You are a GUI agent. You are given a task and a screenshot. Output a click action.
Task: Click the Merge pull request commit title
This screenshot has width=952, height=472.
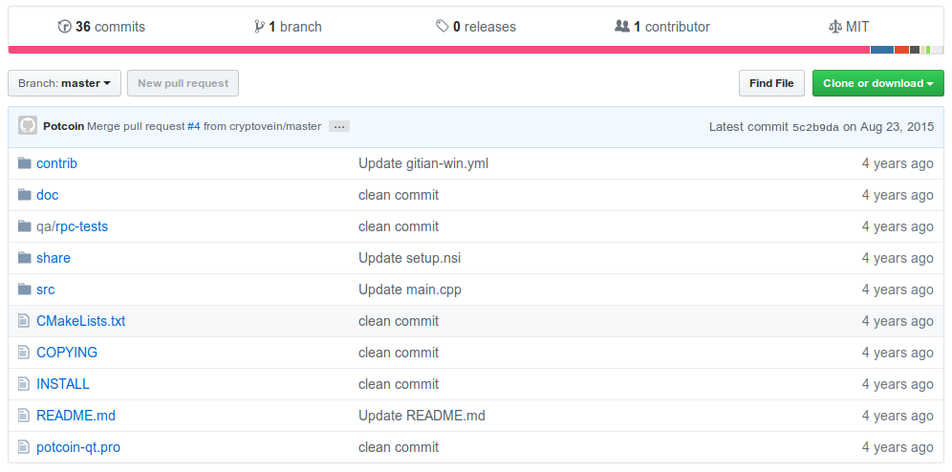[x=204, y=126]
